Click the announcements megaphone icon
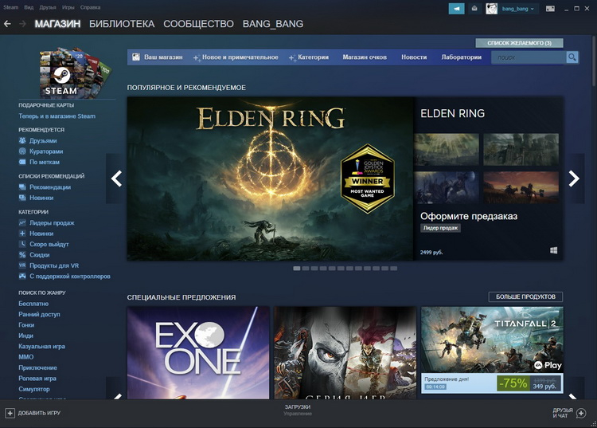 pyautogui.click(x=456, y=8)
